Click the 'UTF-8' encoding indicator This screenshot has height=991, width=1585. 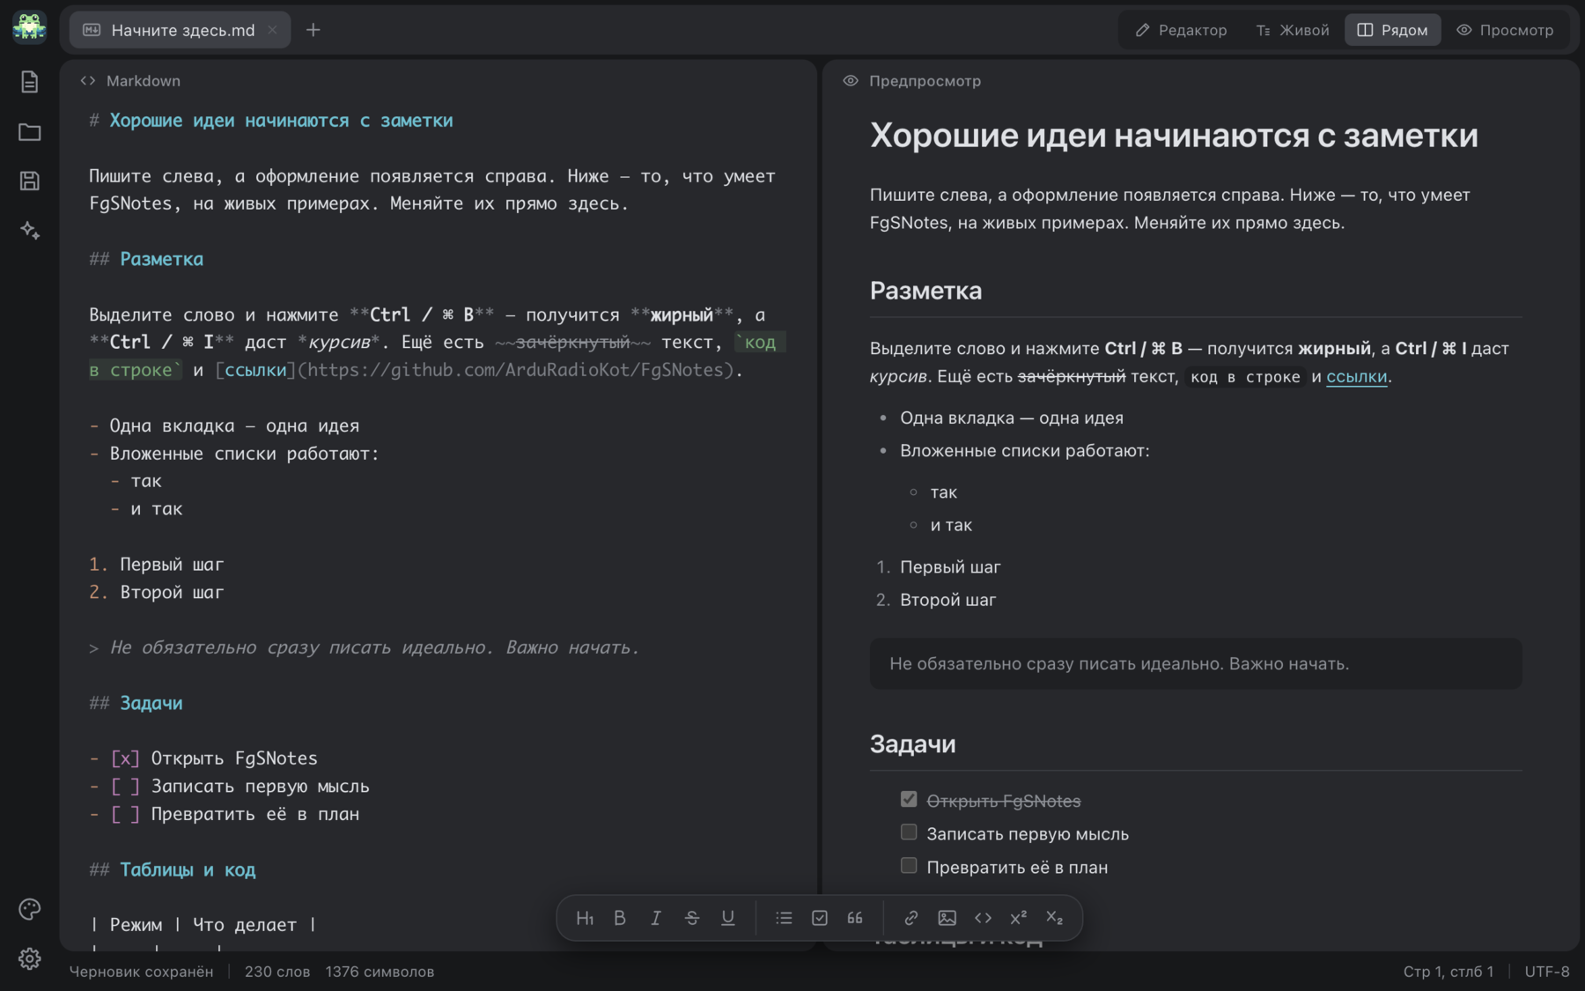click(1547, 972)
